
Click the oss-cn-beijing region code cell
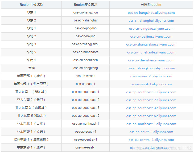85,36
